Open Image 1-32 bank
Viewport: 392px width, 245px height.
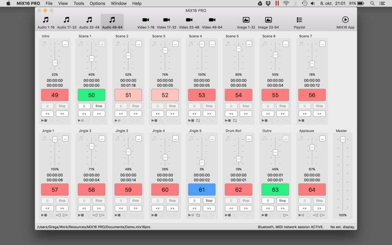pyautogui.click(x=246, y=22)
